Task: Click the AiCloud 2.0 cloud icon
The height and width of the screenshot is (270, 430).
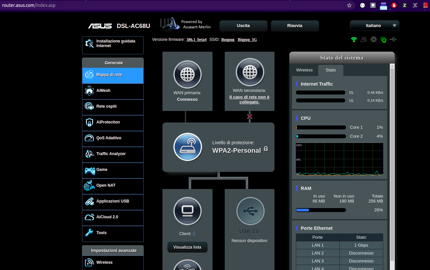Action: (89, 217)
